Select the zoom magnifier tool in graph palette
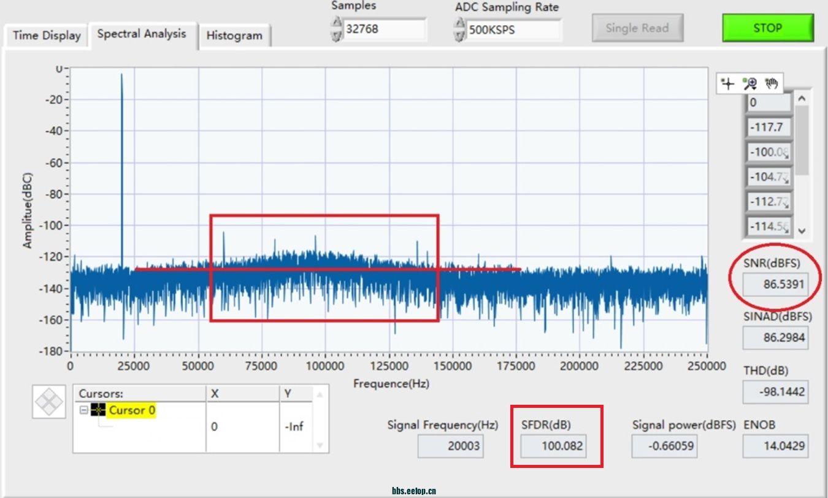 tap(749, 83)
